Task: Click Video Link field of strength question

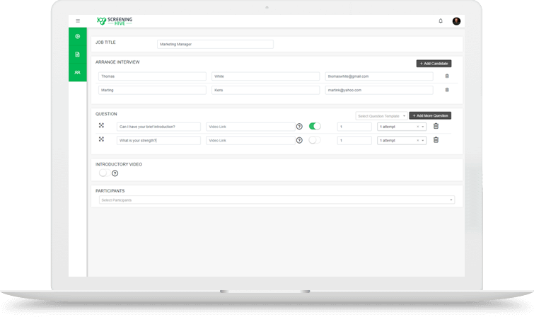Action: pyautogui.click(x=250, y=140)
